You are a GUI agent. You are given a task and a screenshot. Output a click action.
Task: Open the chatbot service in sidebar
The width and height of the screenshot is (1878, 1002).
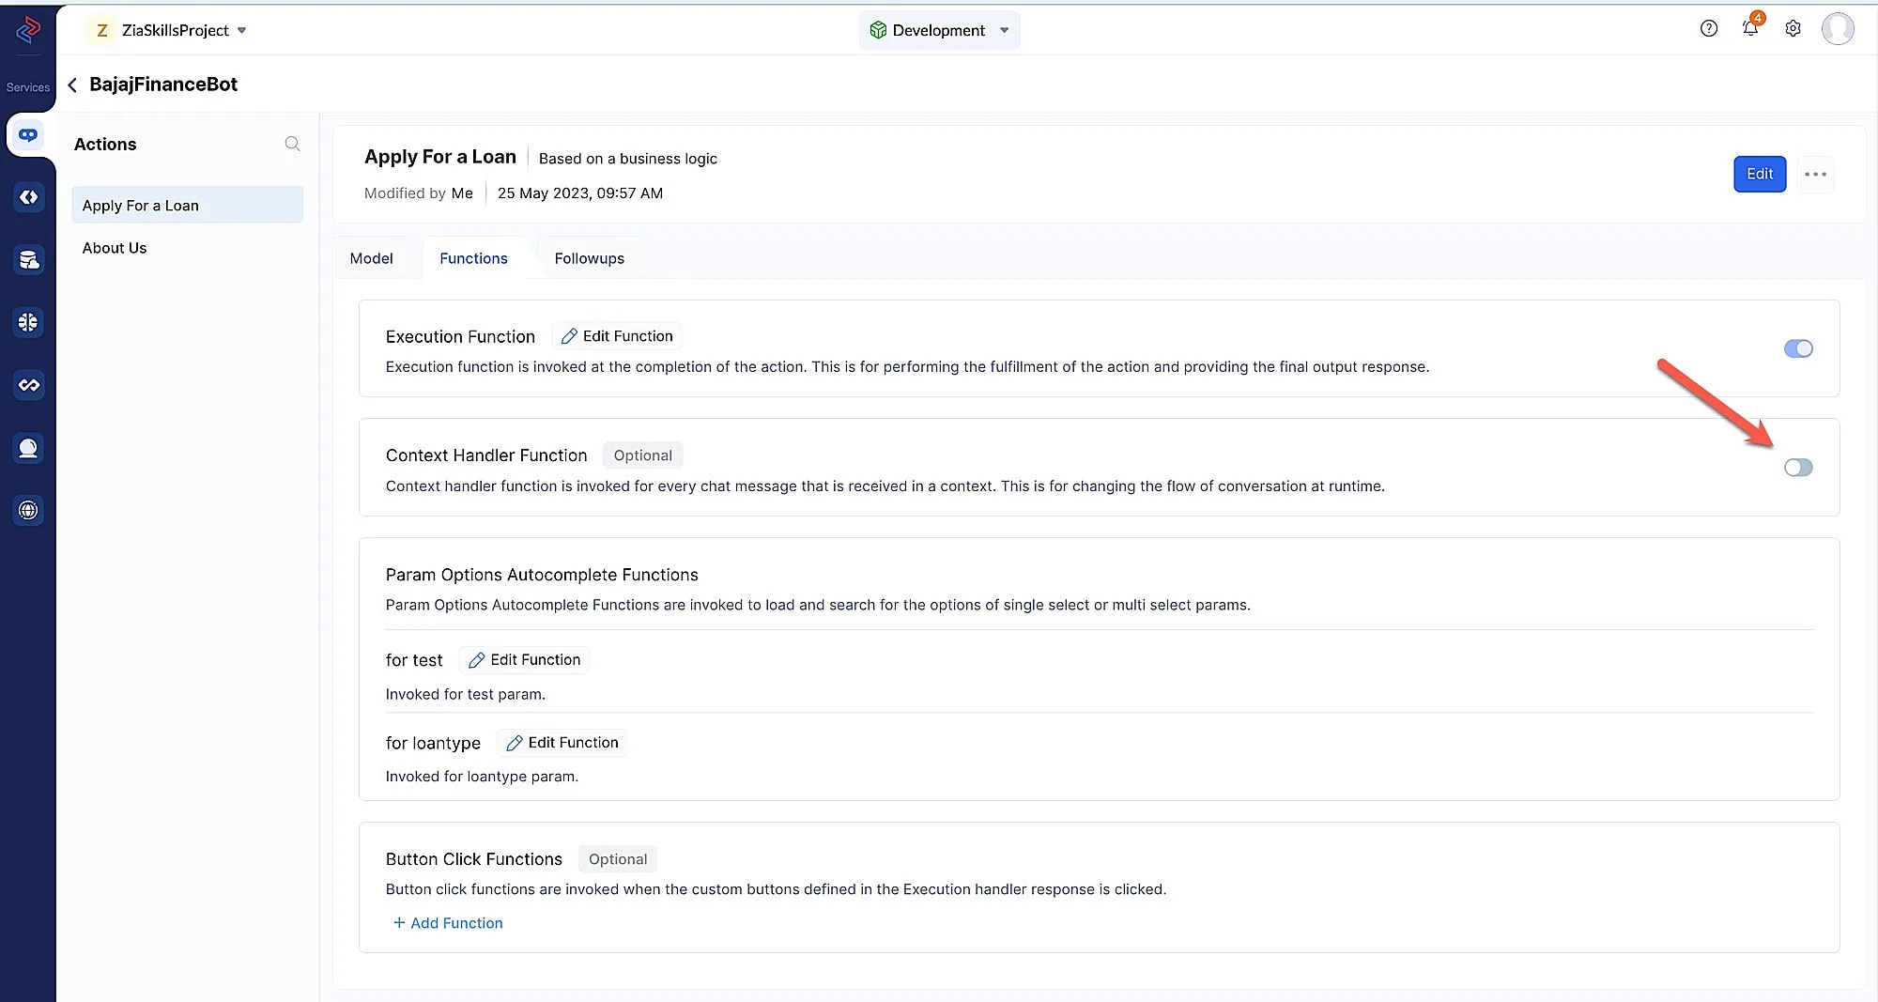tap(28, 135)
